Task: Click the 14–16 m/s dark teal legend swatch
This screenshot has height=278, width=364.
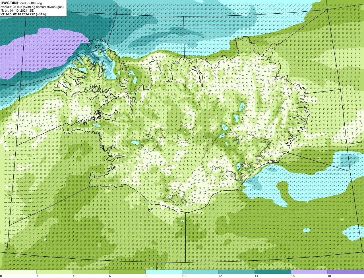Action: [273, 272]
